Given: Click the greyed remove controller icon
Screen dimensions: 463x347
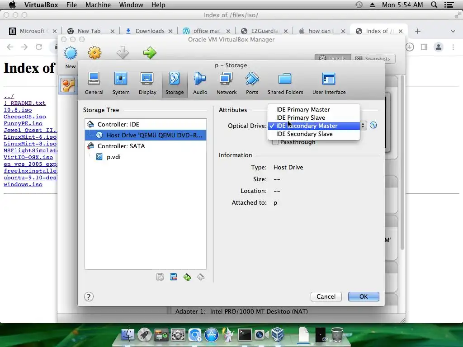Looking at the screenshot, I should [201, 277].
